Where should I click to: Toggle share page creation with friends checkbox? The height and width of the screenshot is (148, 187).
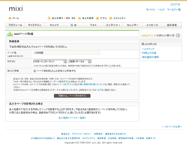(35, 71)
